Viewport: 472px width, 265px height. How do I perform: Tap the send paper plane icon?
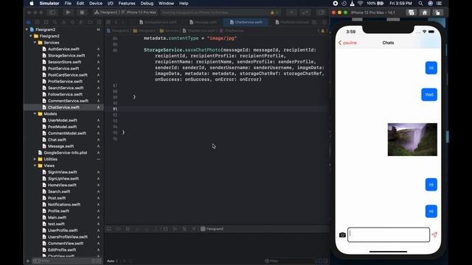click(x=434, y=235)
